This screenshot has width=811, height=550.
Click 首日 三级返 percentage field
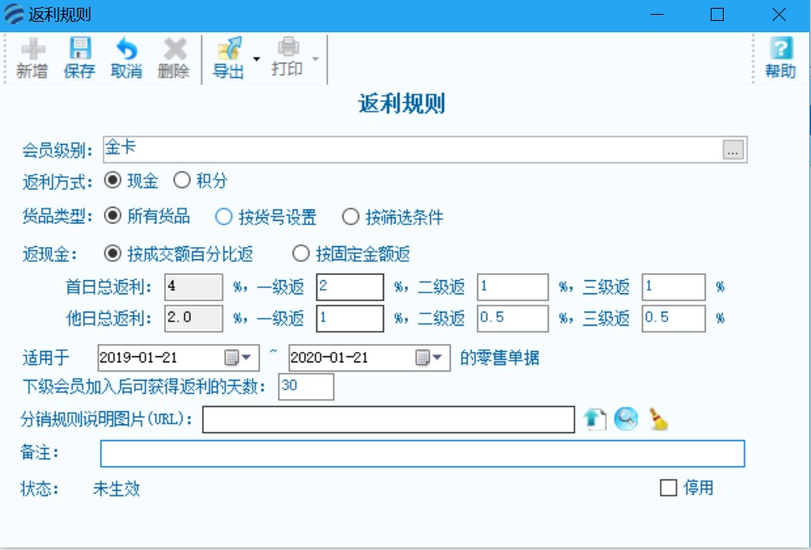[x=673, y=287]
